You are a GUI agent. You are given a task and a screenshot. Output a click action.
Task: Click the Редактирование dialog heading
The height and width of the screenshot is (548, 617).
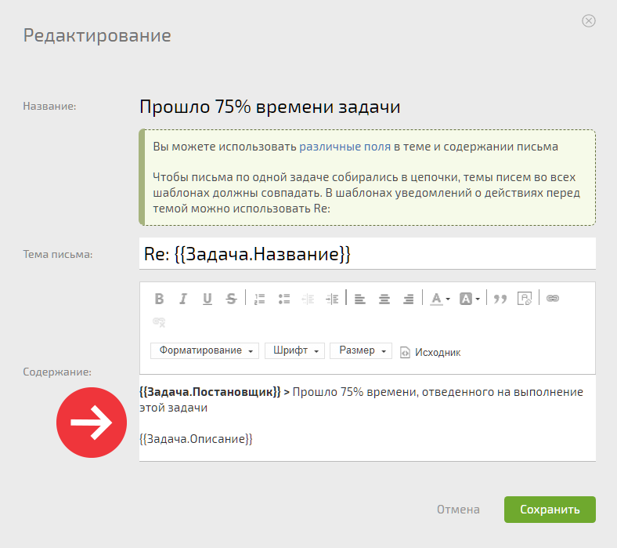pyautogui.click(x=97, y=35)
